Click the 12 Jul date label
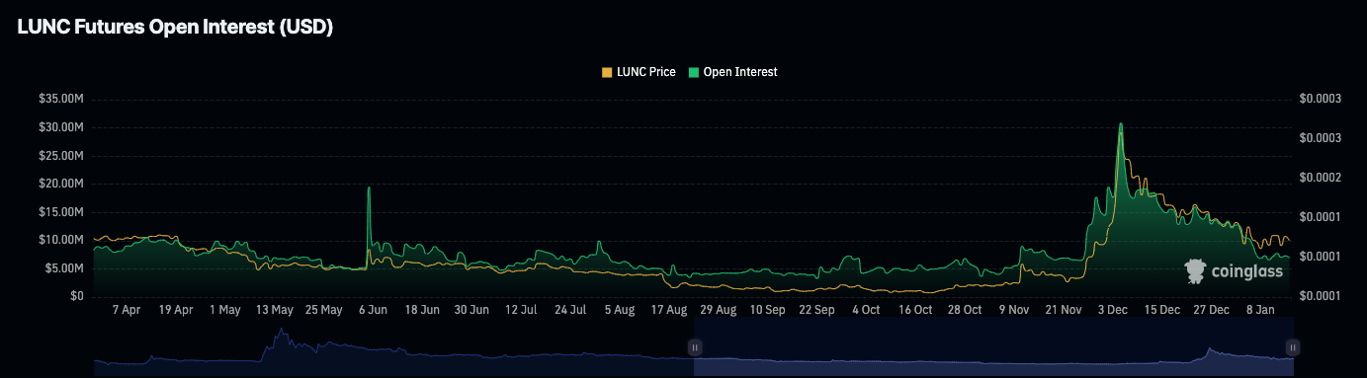 521,310
